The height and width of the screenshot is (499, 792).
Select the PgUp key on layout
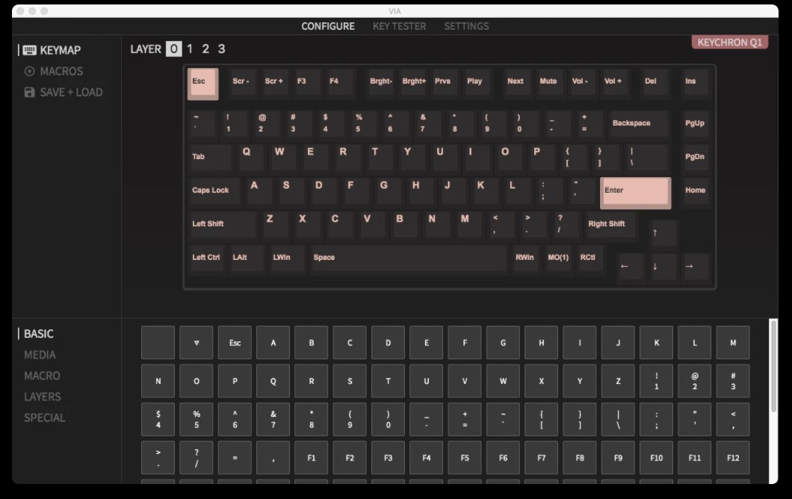[696, 124]
